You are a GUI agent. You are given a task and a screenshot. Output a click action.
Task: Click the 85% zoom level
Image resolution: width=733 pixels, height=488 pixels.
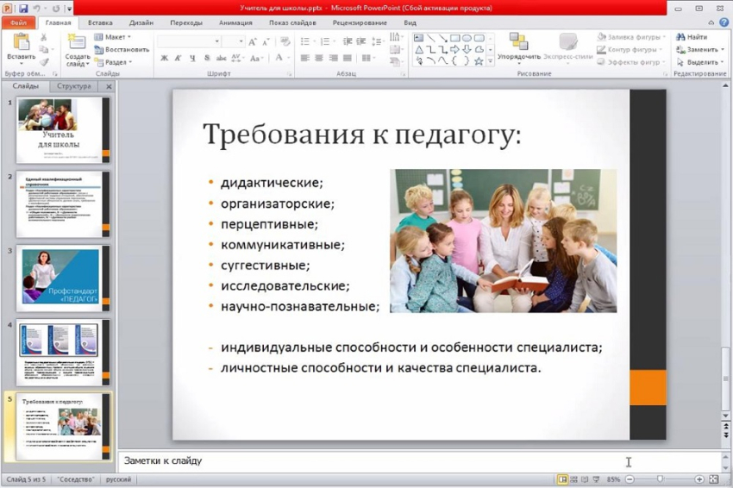[x=613, y=479]
